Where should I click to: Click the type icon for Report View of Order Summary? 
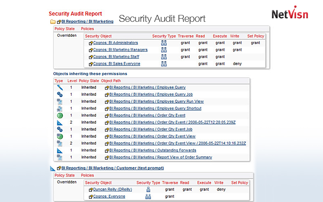click(x=60, y=158)
